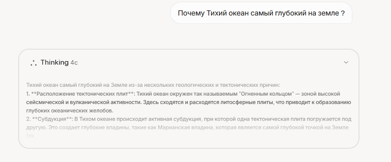Click the "4c" thinking duration indicator
This screenshot has width=391, height=162.
[x=74, y=63]
